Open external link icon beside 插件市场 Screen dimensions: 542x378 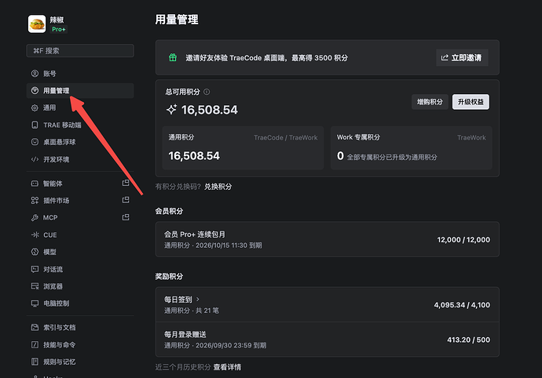click(126, 200)
